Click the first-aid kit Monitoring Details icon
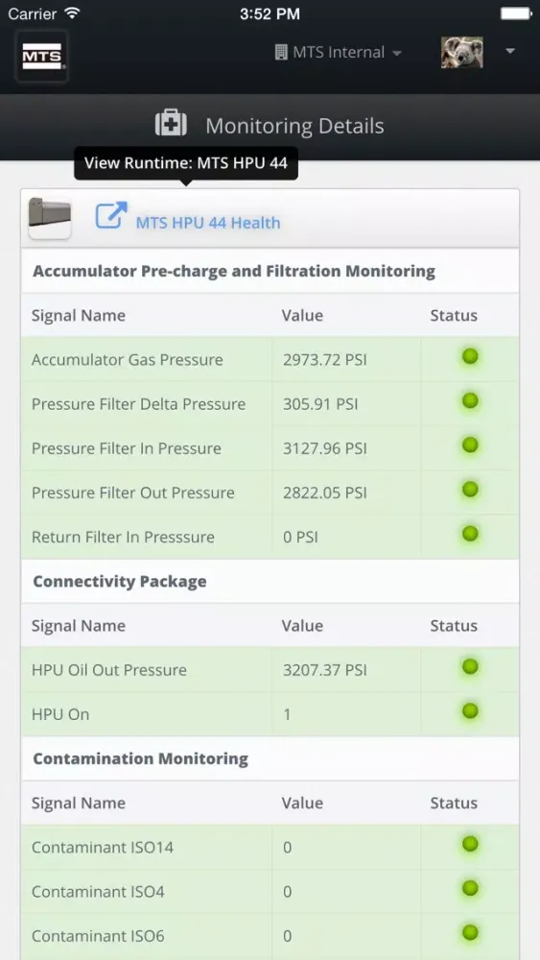This screenshot has height=960, width=540. tap(171, 124)
